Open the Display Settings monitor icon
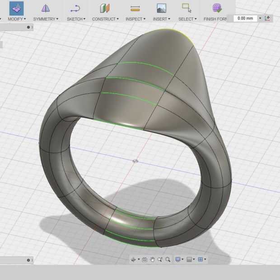The image size is (280, 280). coord(178,259)
